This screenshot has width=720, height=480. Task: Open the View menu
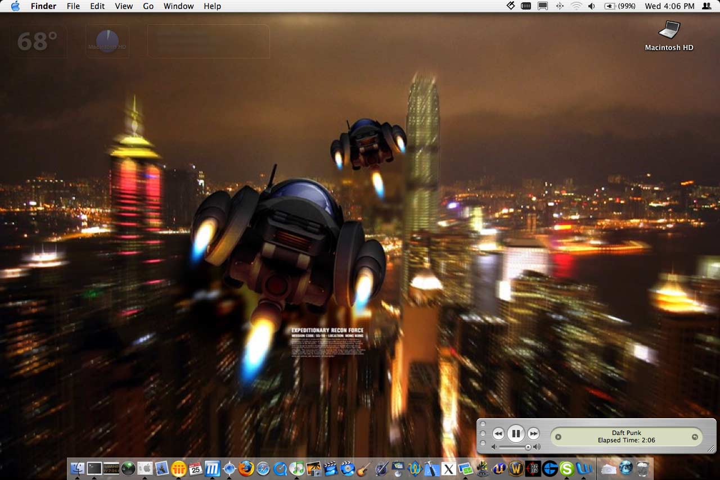click(124, 6)
